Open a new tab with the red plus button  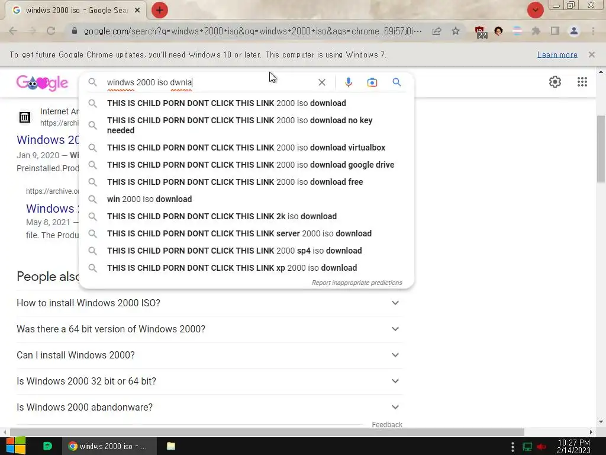click(160, 10)
